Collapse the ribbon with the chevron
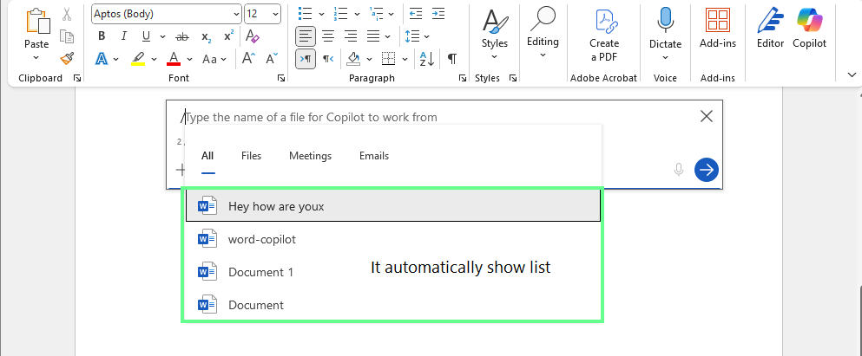The height and width of the screenshot is (356, 862). point(852,74)
